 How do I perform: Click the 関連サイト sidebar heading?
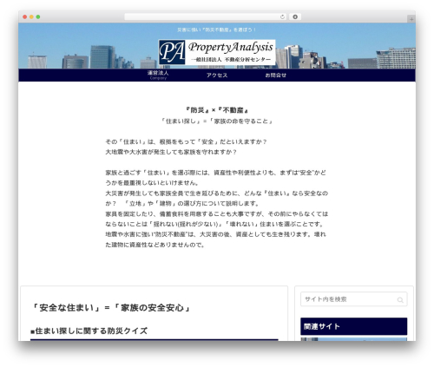pos(353,326)
